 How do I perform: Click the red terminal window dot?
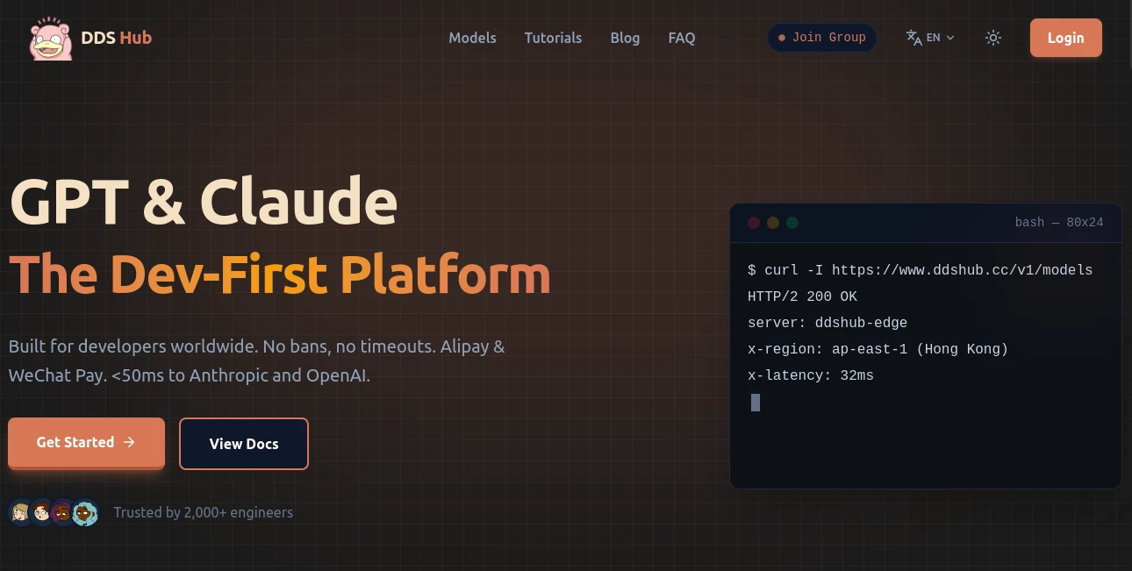point(754,223)
